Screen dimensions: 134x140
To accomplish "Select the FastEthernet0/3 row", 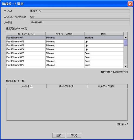I will [65, 46].
